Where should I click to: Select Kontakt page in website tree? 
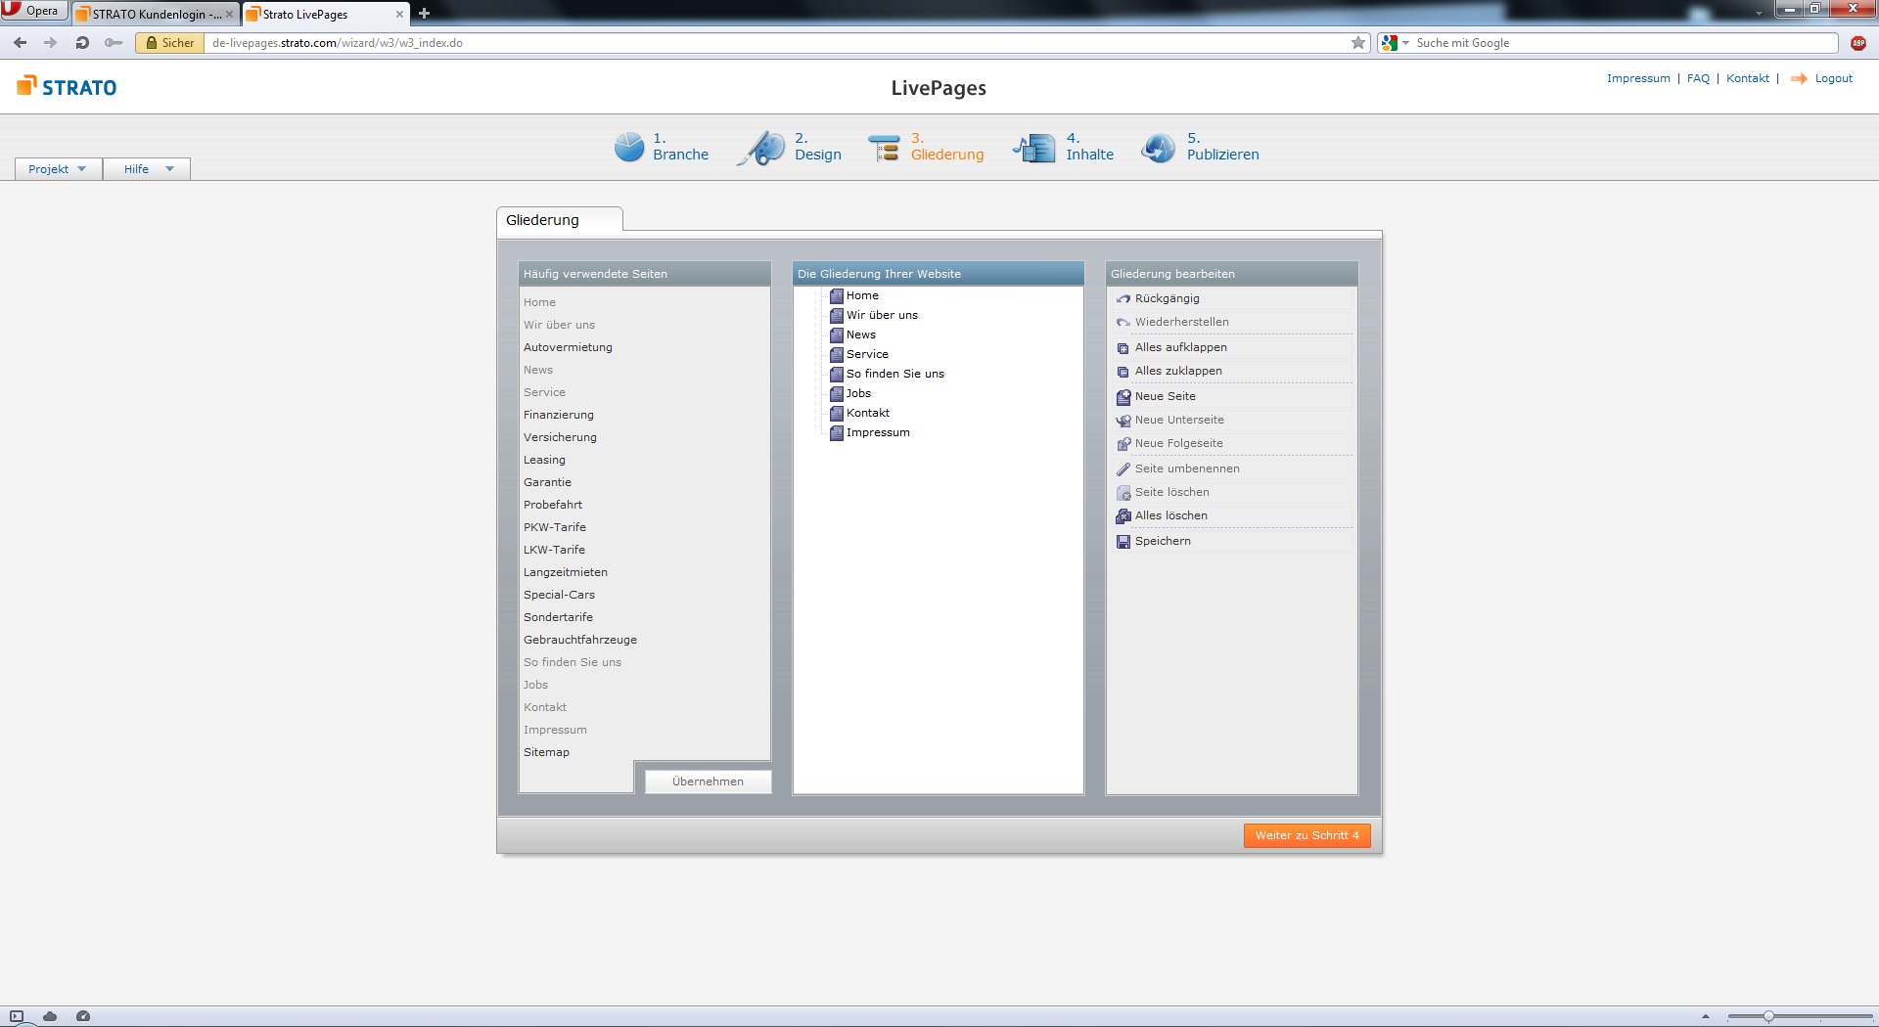[x=867, y=413]
